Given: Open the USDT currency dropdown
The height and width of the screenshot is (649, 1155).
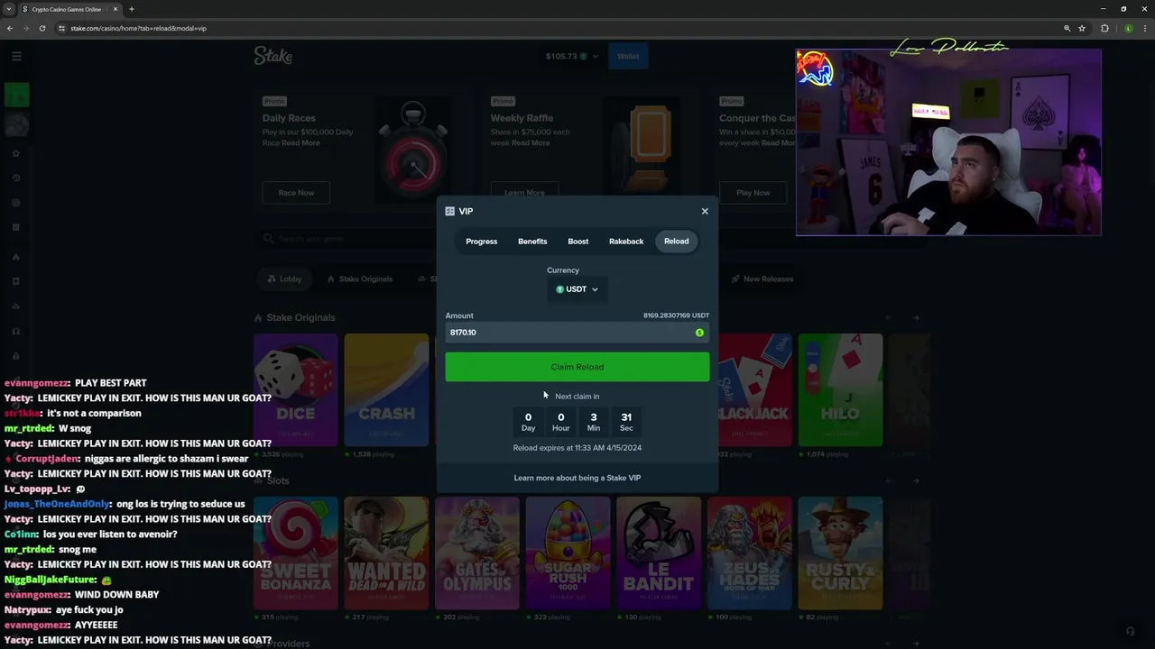Looking at the screenshot, I should tap(577, 289).
